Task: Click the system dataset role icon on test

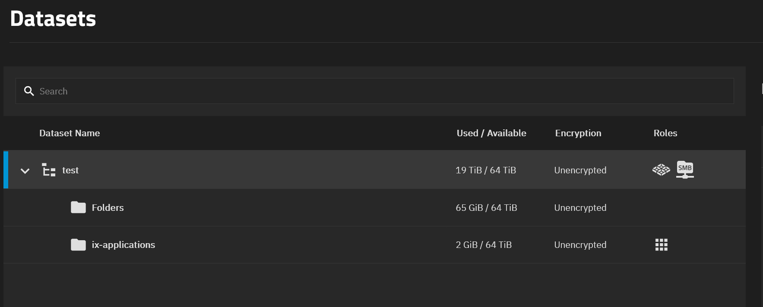Action: coord(661,170)
